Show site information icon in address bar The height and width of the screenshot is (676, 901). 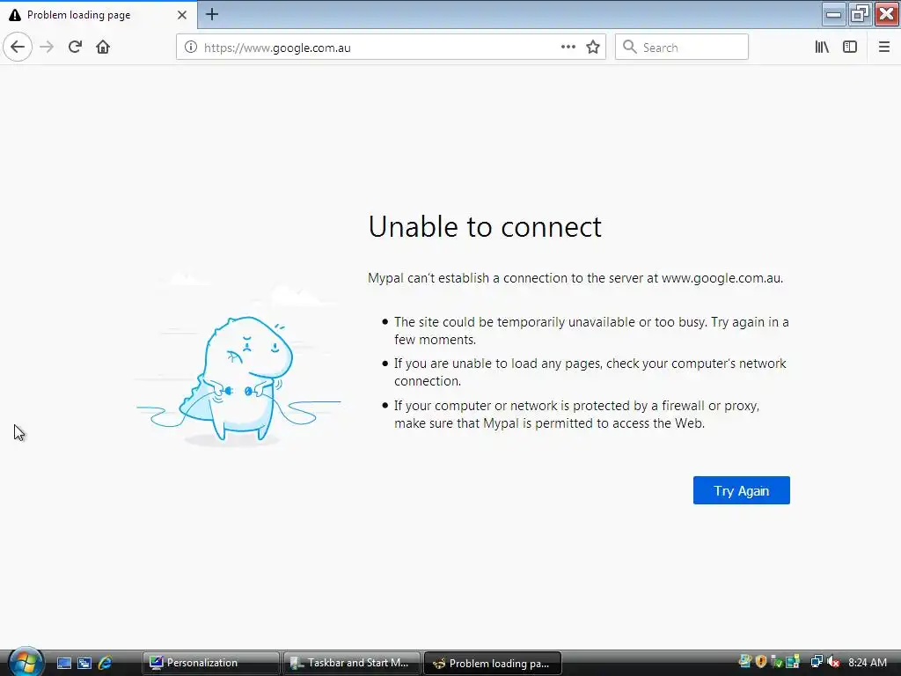click(x=191, y=48)
